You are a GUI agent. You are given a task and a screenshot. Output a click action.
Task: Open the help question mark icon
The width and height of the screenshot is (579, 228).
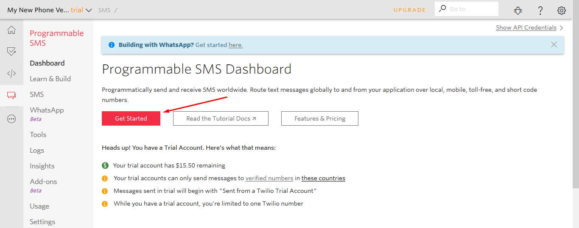[540, 10]
